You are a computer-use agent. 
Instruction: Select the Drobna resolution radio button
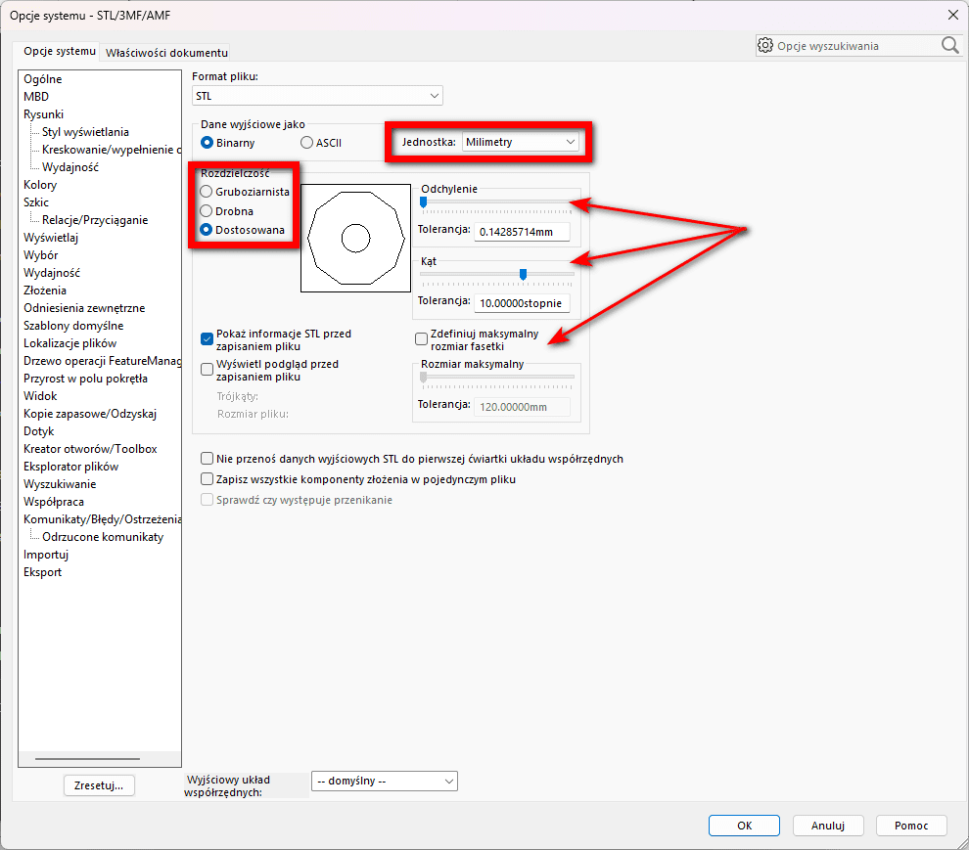coord(207,211)
